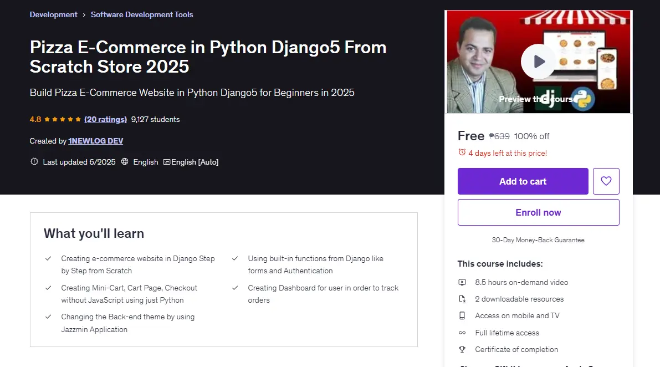Click '30-Day Money-Back Guarantee' text
This screenshot has width=660, height=367.
[x=538, y=240]
